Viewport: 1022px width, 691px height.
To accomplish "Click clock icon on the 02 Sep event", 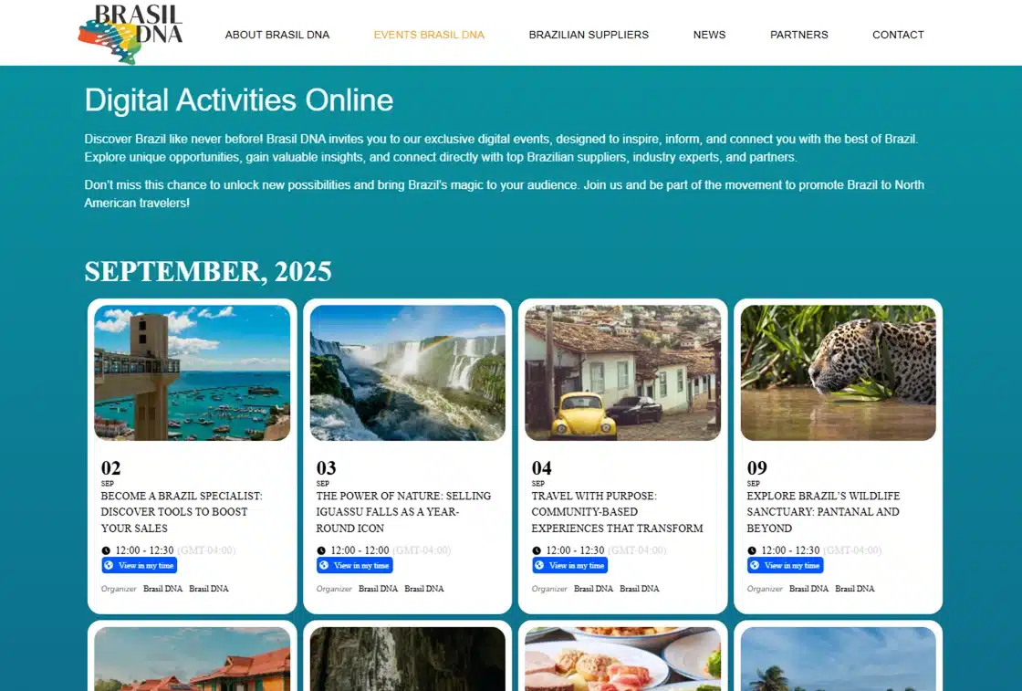I will (x=106, y=550).
